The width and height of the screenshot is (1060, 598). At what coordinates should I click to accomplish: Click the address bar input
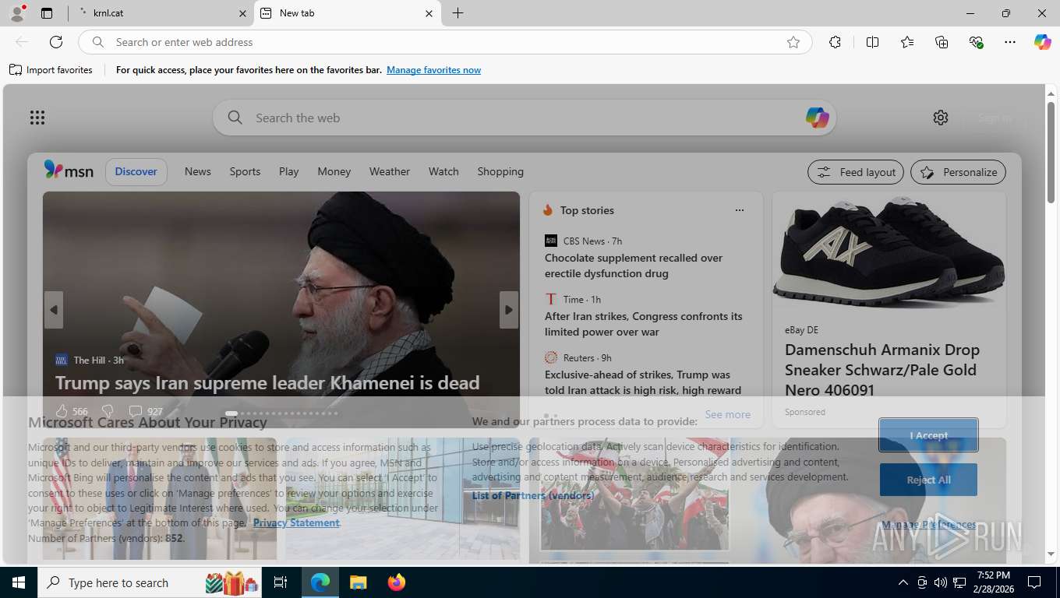coord(444,42)
